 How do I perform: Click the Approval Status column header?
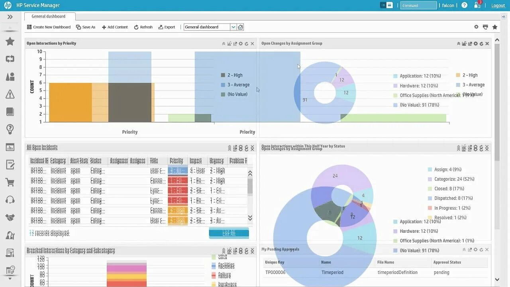(x=447, y=262)
